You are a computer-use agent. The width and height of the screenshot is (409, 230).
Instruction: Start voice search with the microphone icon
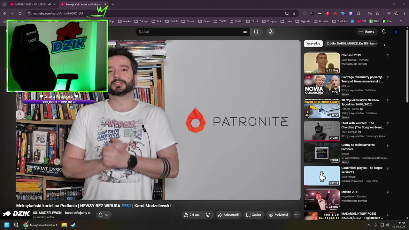pos(271,32)
